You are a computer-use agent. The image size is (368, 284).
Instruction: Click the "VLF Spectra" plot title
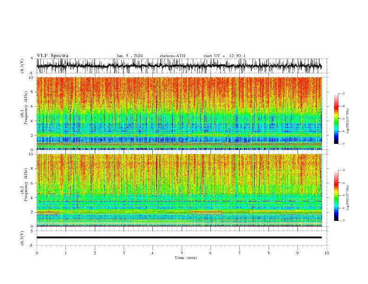pos(53,56)
